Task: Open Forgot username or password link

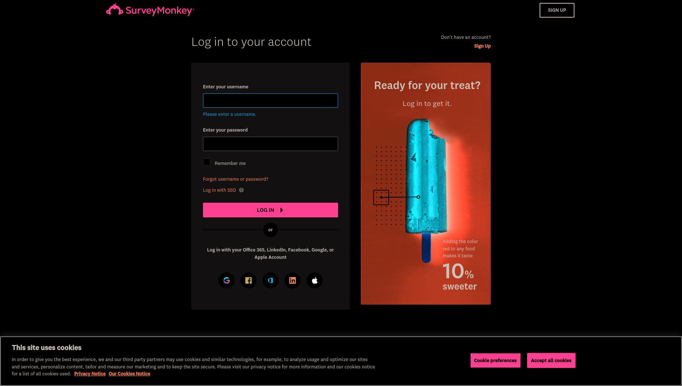Action: click(x=236, y=179)
